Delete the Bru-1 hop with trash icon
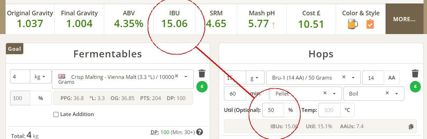The width and height of the screenshot is (427, 139). click(415, 74)
